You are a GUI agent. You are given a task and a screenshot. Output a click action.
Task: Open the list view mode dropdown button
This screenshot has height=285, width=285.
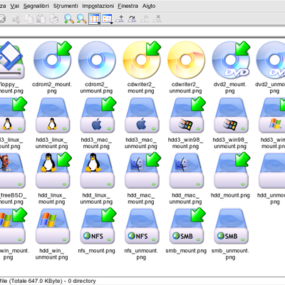(107, 19)
